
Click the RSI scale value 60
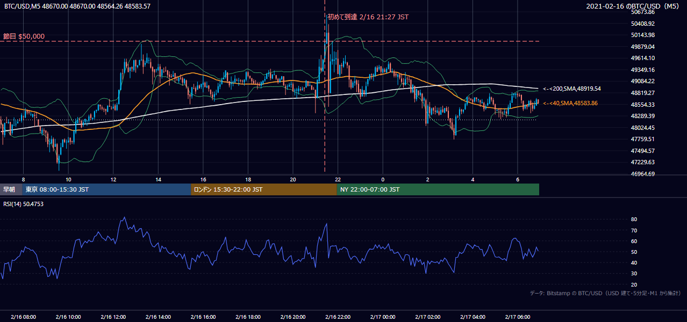tap(634, 241)
